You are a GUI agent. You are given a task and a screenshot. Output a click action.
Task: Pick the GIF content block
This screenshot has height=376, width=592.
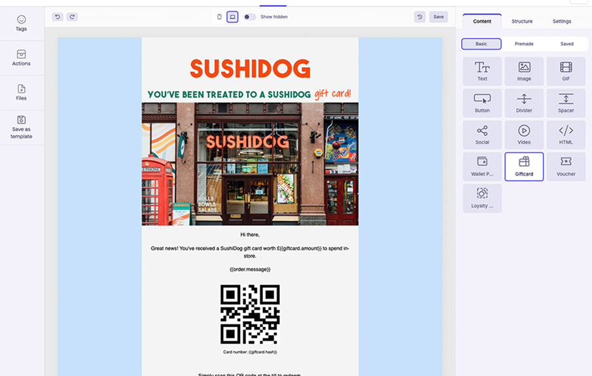(566, 71)
